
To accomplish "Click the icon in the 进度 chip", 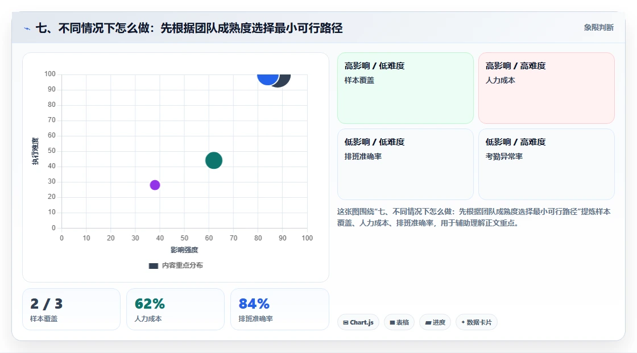I will 428,322.
